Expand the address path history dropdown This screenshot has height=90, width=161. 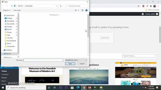click(57, 6)
